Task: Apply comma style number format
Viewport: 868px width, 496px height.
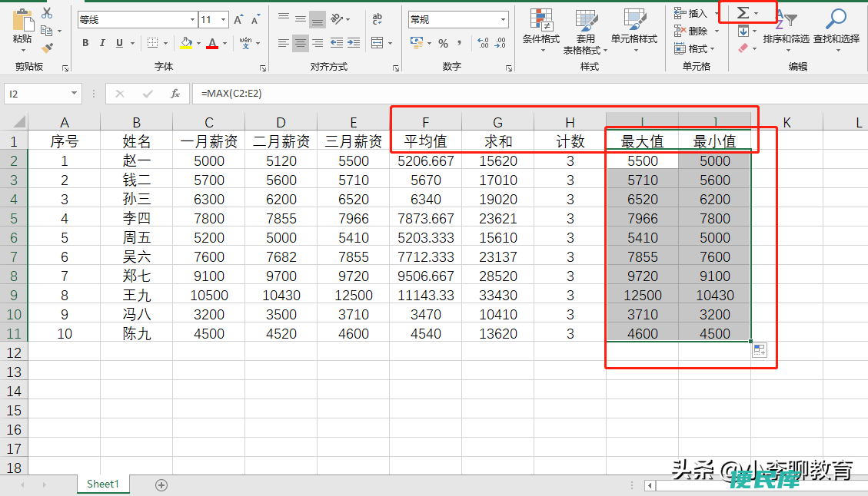Action: point(460,42)
